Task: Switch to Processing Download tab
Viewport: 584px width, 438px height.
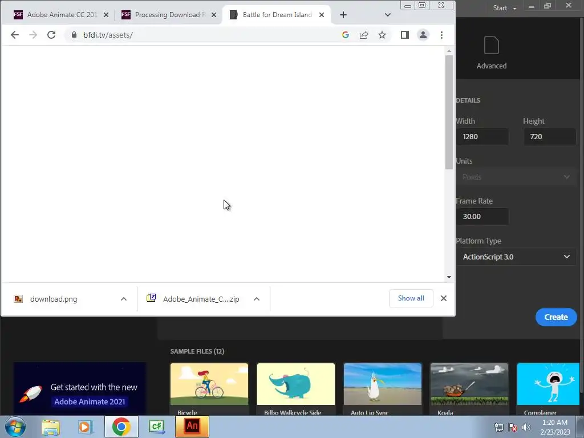Action: [170, 15]
